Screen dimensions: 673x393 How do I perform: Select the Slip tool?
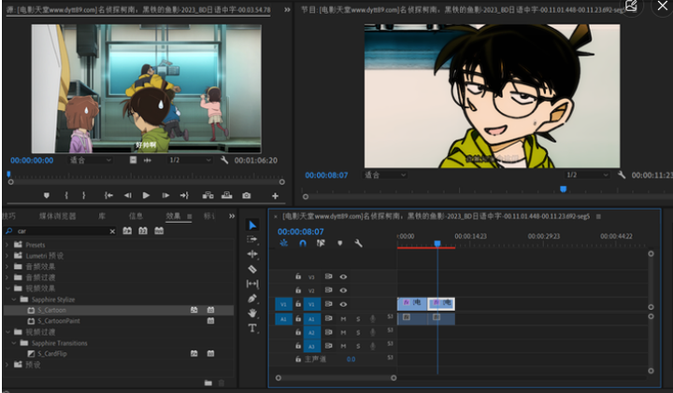point(252,284)
